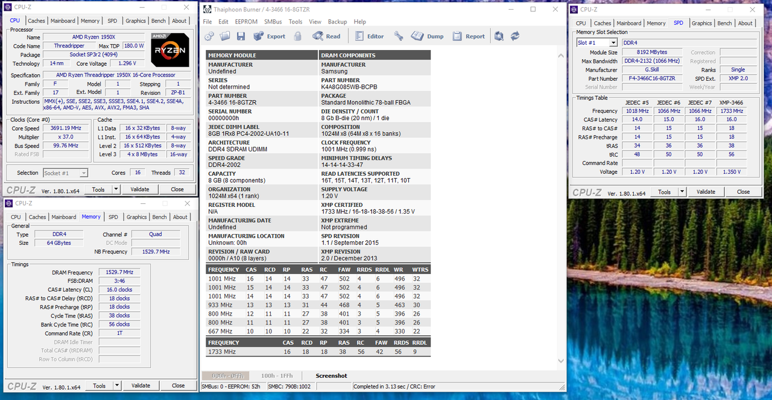Open the Editor from the toolbar

click(369, 36)
